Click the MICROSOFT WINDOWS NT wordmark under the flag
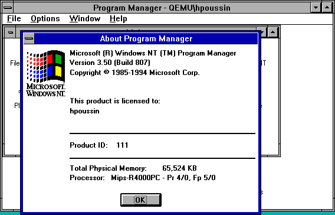335x215 pixels. 46,90
